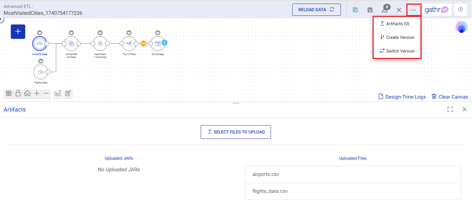Select the airports.csv uploaded file

(x=266, y=174)
